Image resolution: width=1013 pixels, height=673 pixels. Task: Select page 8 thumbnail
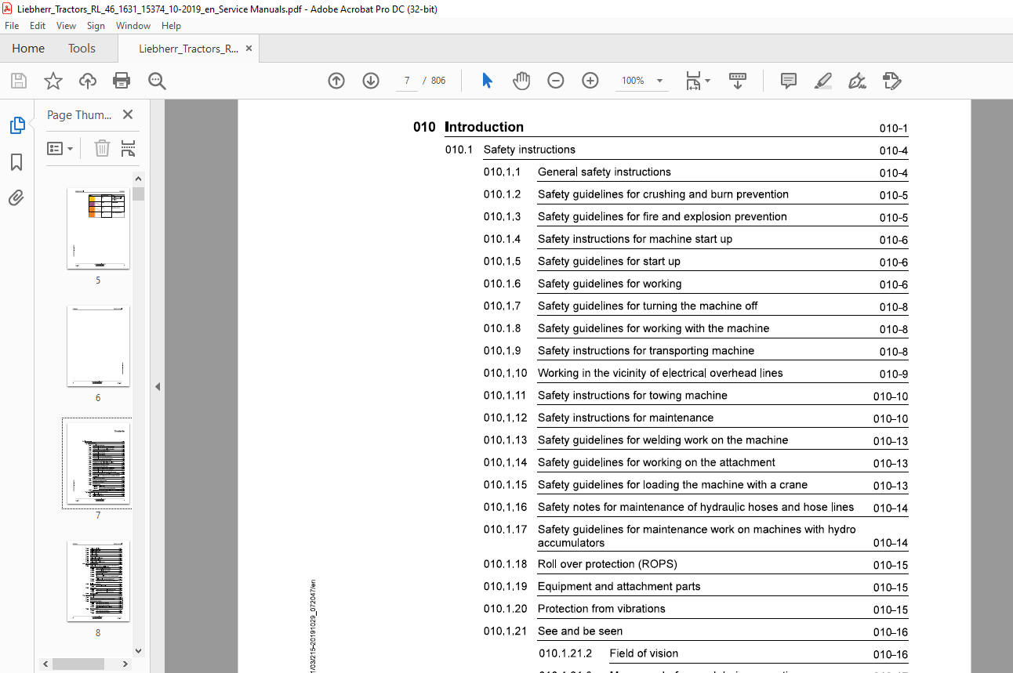98,581
